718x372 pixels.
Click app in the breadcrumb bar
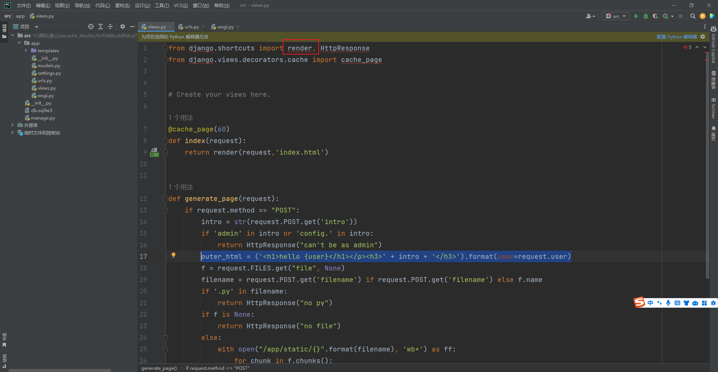pos(20,16)
